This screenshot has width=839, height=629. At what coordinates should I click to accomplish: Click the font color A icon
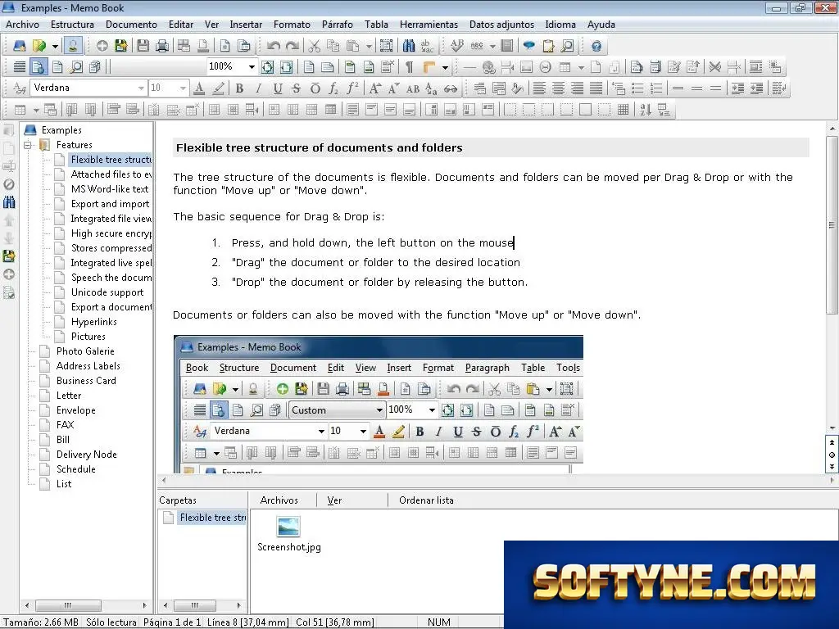click(x=199, y=88)
